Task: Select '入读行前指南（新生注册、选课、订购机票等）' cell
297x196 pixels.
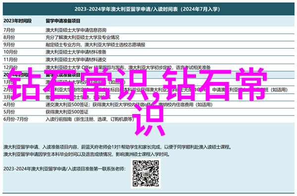Action: (90, 119)
